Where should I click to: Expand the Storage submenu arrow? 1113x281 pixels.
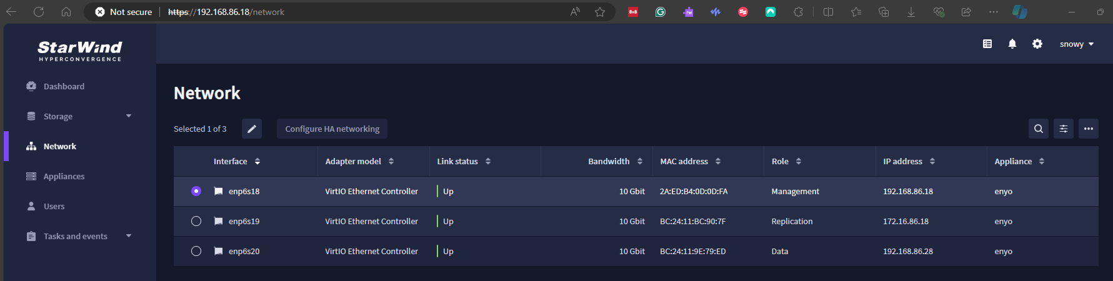coord(129,116)
